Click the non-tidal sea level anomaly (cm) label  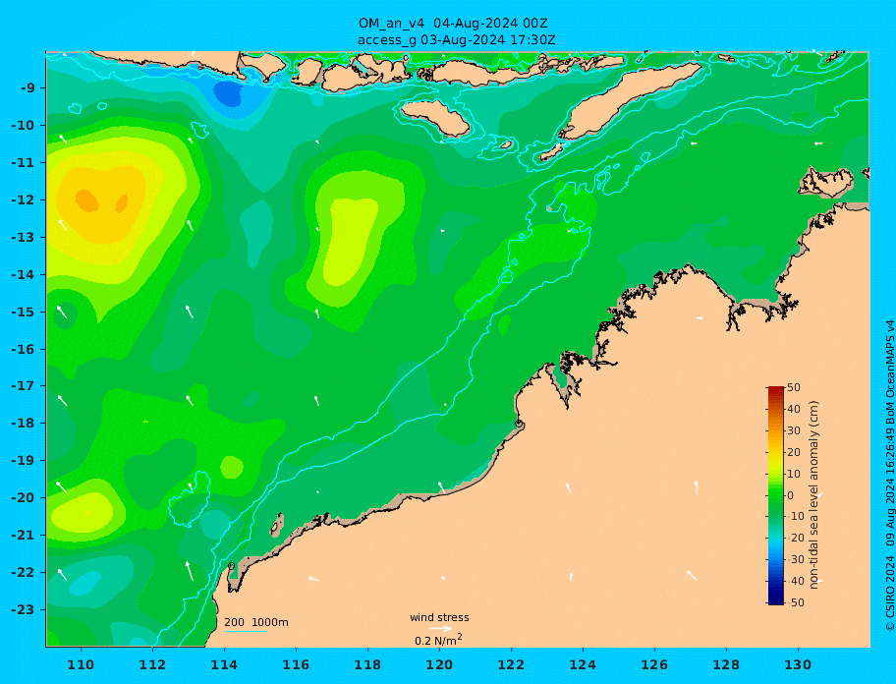813,495
